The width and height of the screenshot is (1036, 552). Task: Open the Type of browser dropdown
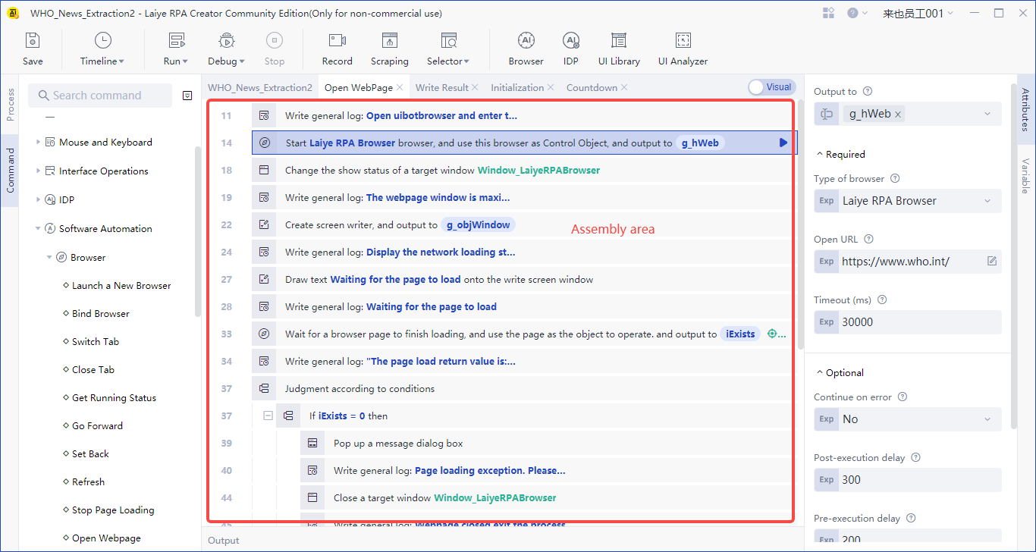pyautogui.click(x=987, y=201)
